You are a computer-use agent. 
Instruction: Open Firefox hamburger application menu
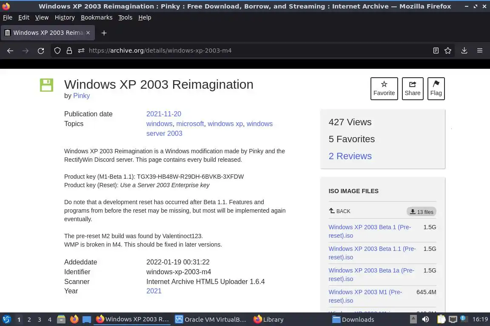point(480,51)
